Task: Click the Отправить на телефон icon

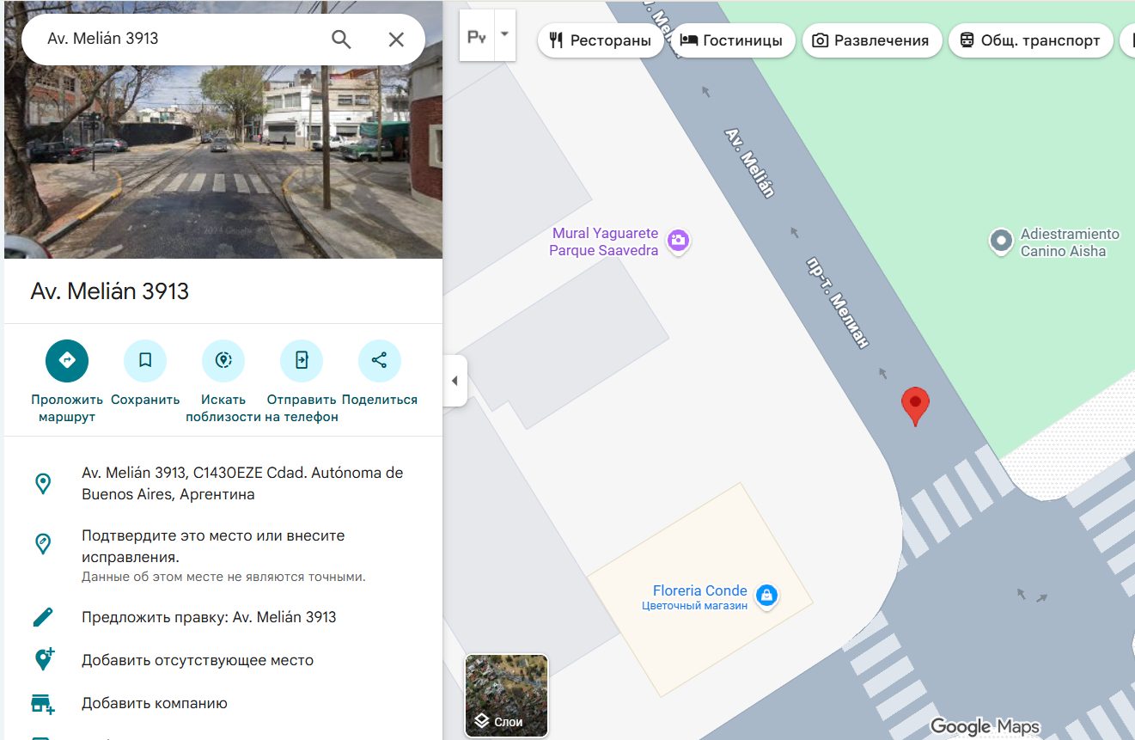Action: [x=302, y=361]
